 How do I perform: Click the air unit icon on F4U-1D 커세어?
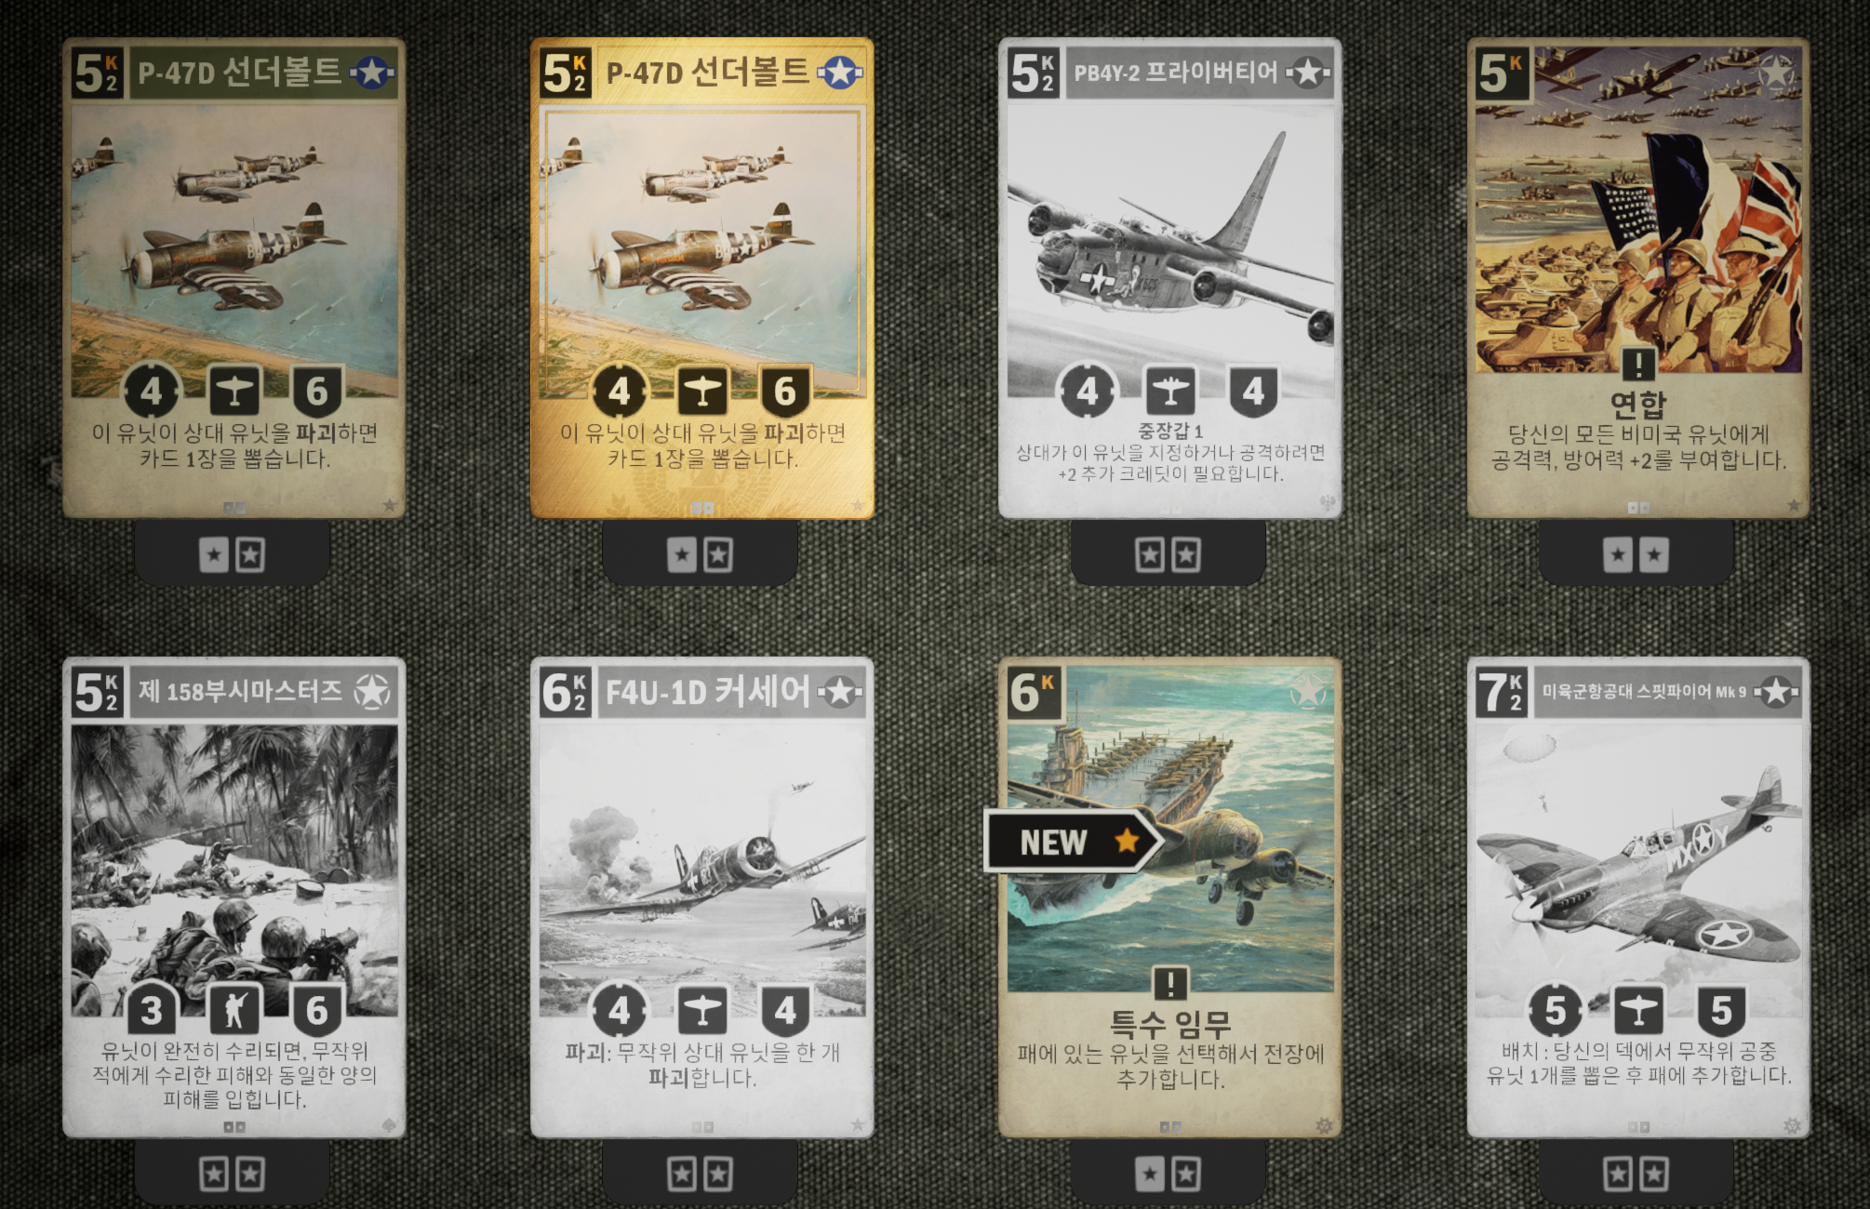702,1011
